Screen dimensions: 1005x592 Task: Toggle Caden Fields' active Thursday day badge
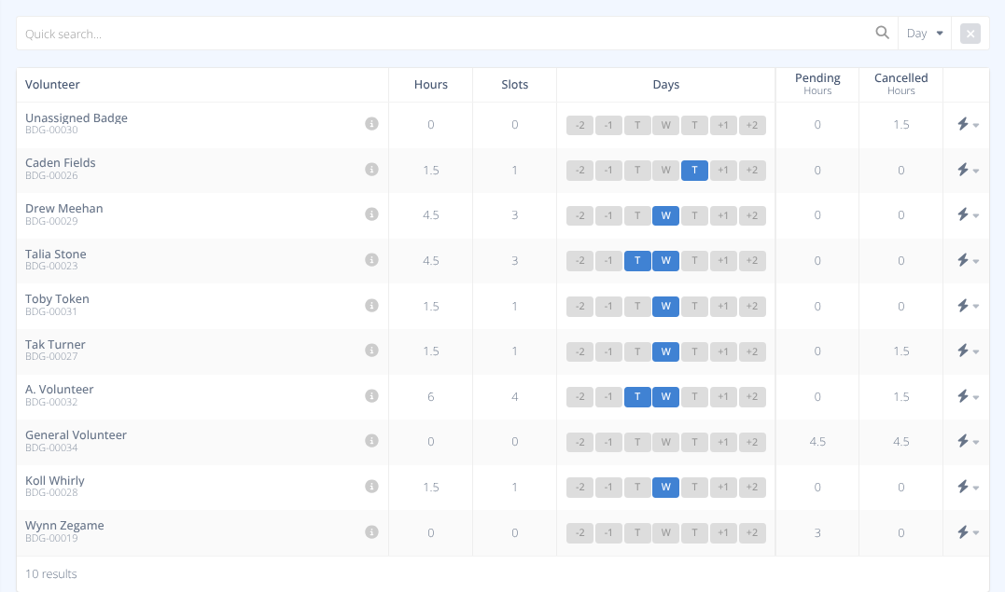pyautogui.click(x=694, y=170)
